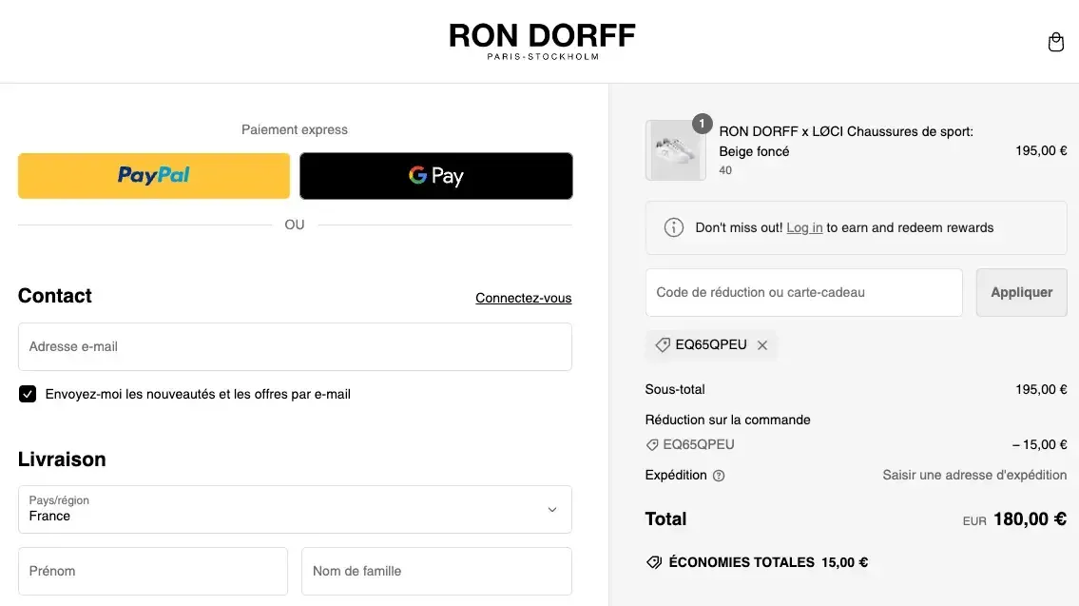Click the Expédition help icon
Image resolution: width=1079 pixels, height=606 pixels.
coord(719,475)
